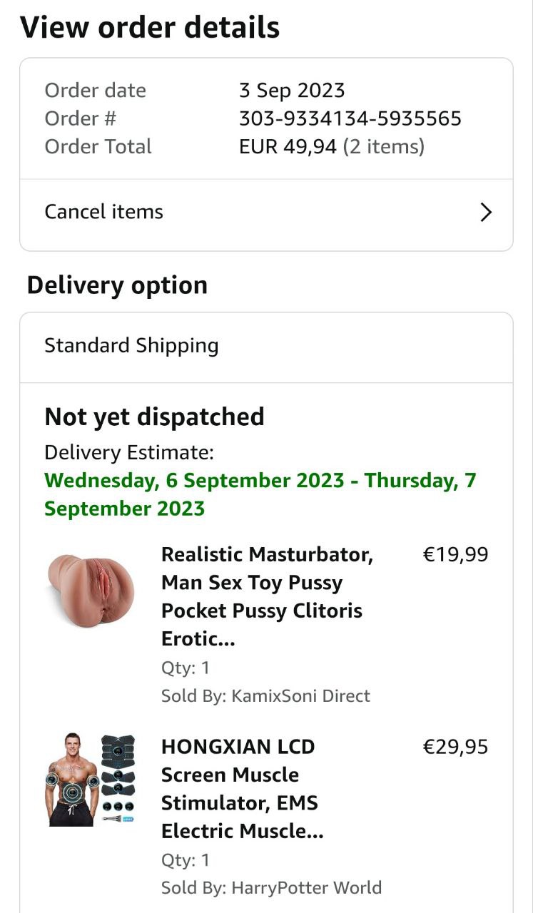Viewport: 533px width, 913px height.
Task: Select the order date 3 Sep 2023
Action: [291, 91]
